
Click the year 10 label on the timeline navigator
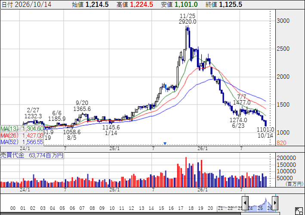[112, 208]
